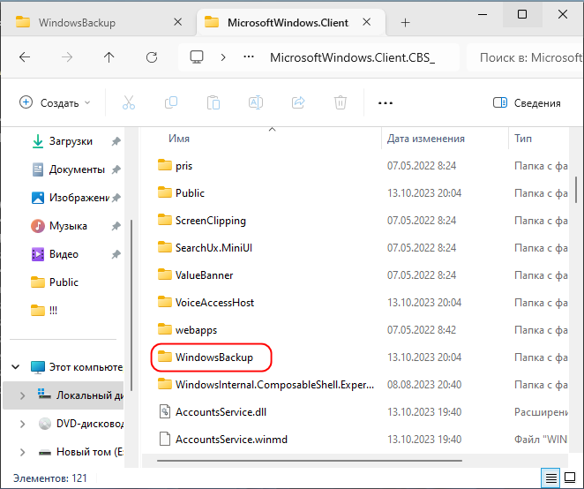Click the Share toolbar icon
The image size is (584, 489).
coord(298,102)
